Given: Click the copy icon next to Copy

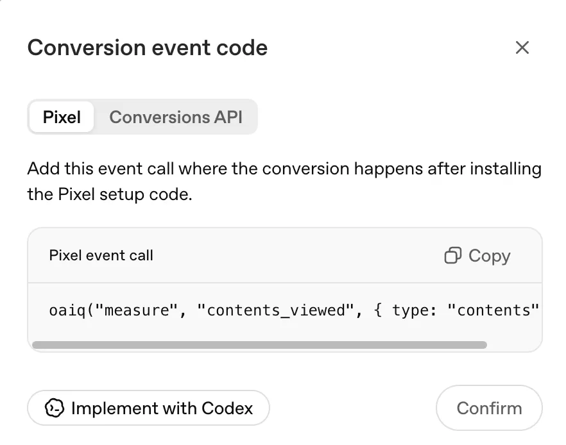Looking at the screenshot, I should click(452, 256).
